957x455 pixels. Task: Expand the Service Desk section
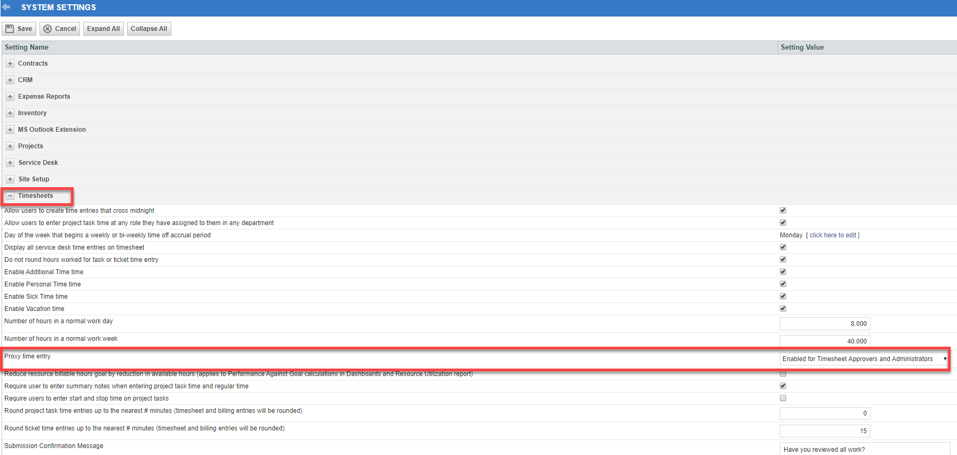(x=10, y=163)
